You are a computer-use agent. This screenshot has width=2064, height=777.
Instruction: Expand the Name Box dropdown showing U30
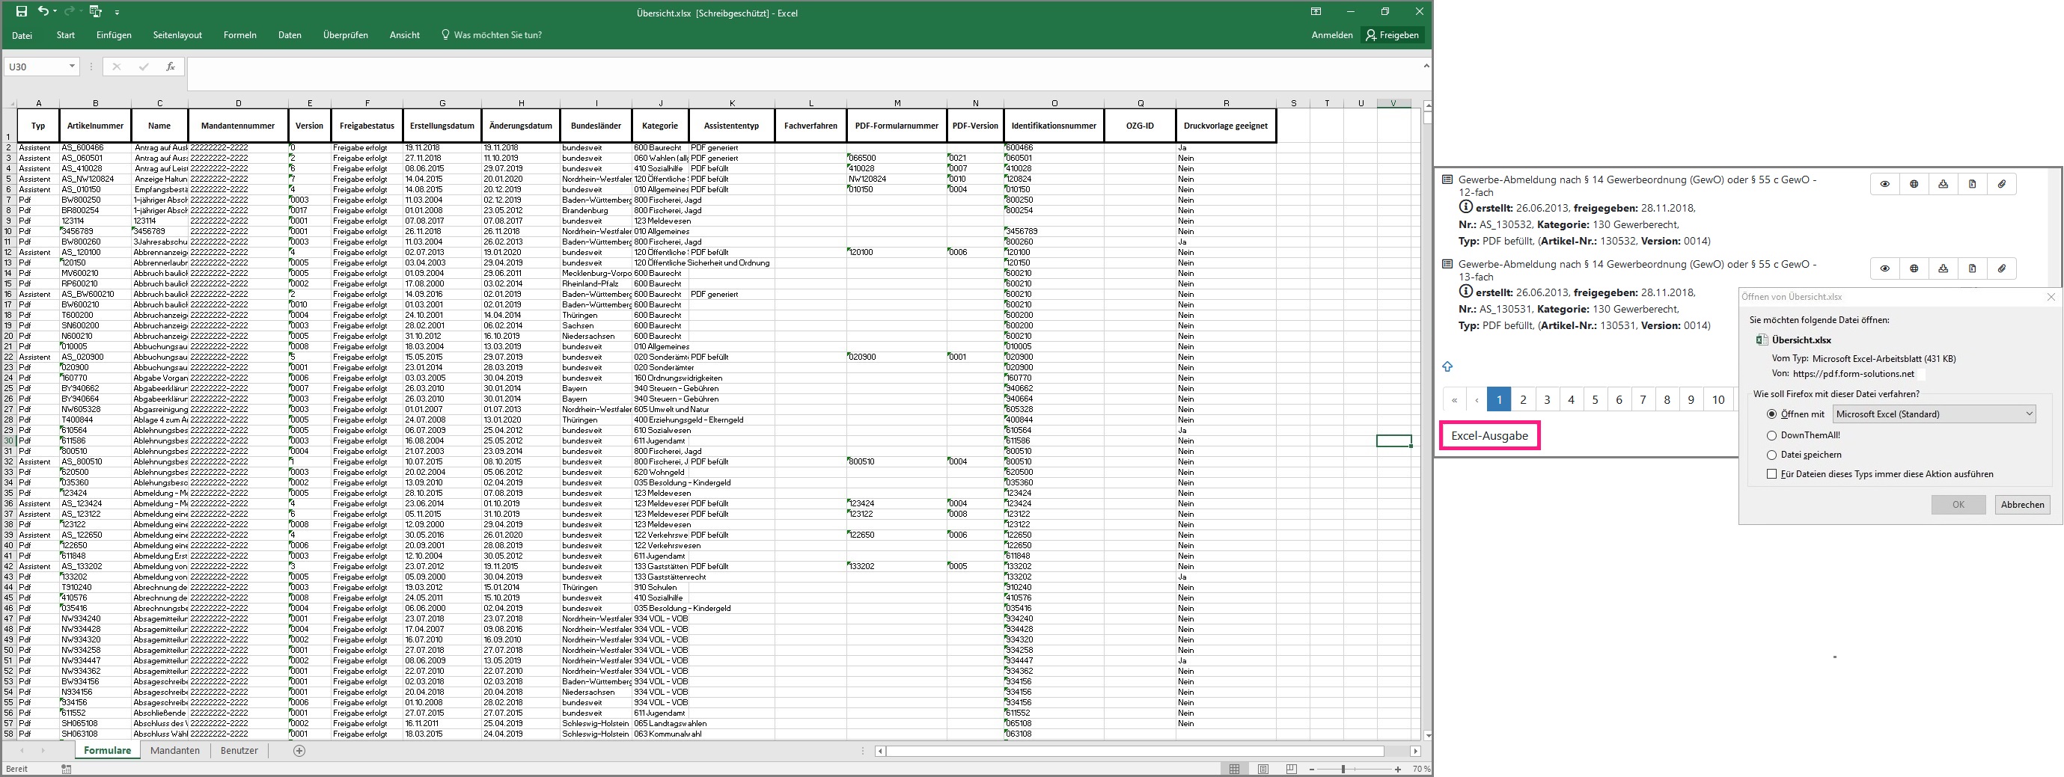(72, 67)
